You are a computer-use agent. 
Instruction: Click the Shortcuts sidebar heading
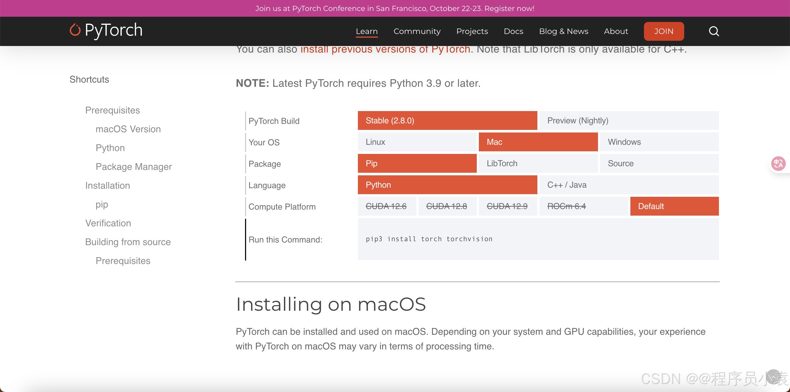click(x=89, y=79)
